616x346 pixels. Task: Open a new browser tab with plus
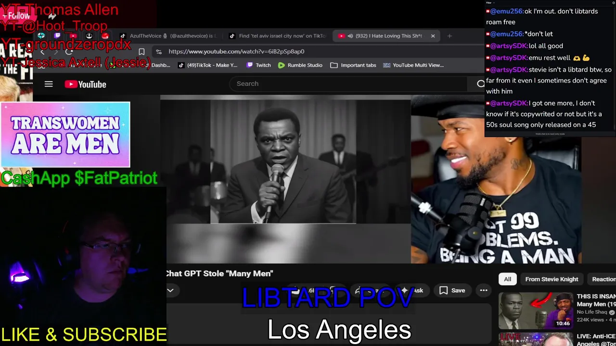click(449, 36)
